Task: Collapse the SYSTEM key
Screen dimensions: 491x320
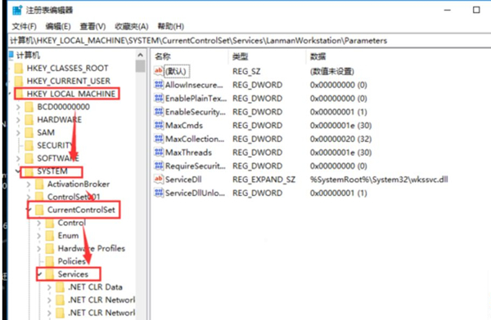Action: tap(17, 171)
